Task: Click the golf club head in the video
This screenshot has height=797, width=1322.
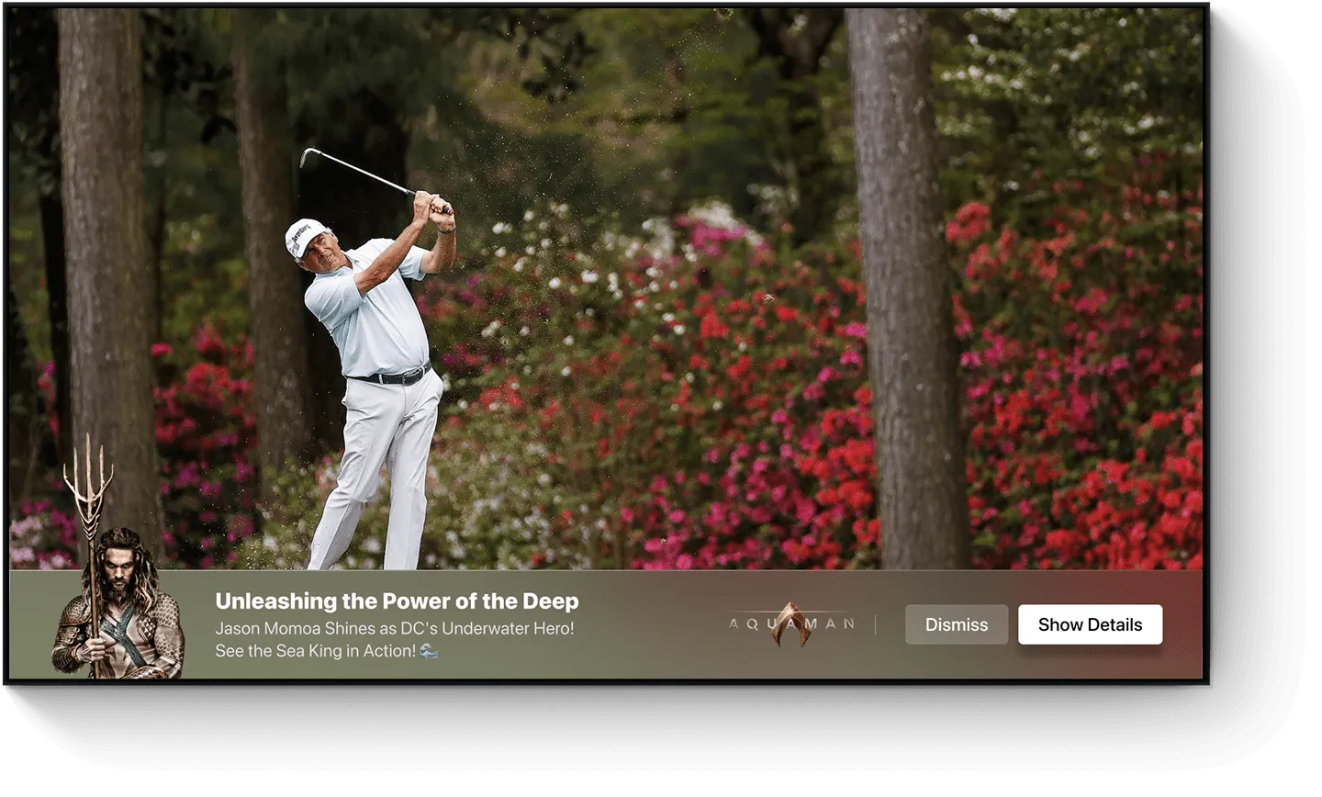Action: 306,157
